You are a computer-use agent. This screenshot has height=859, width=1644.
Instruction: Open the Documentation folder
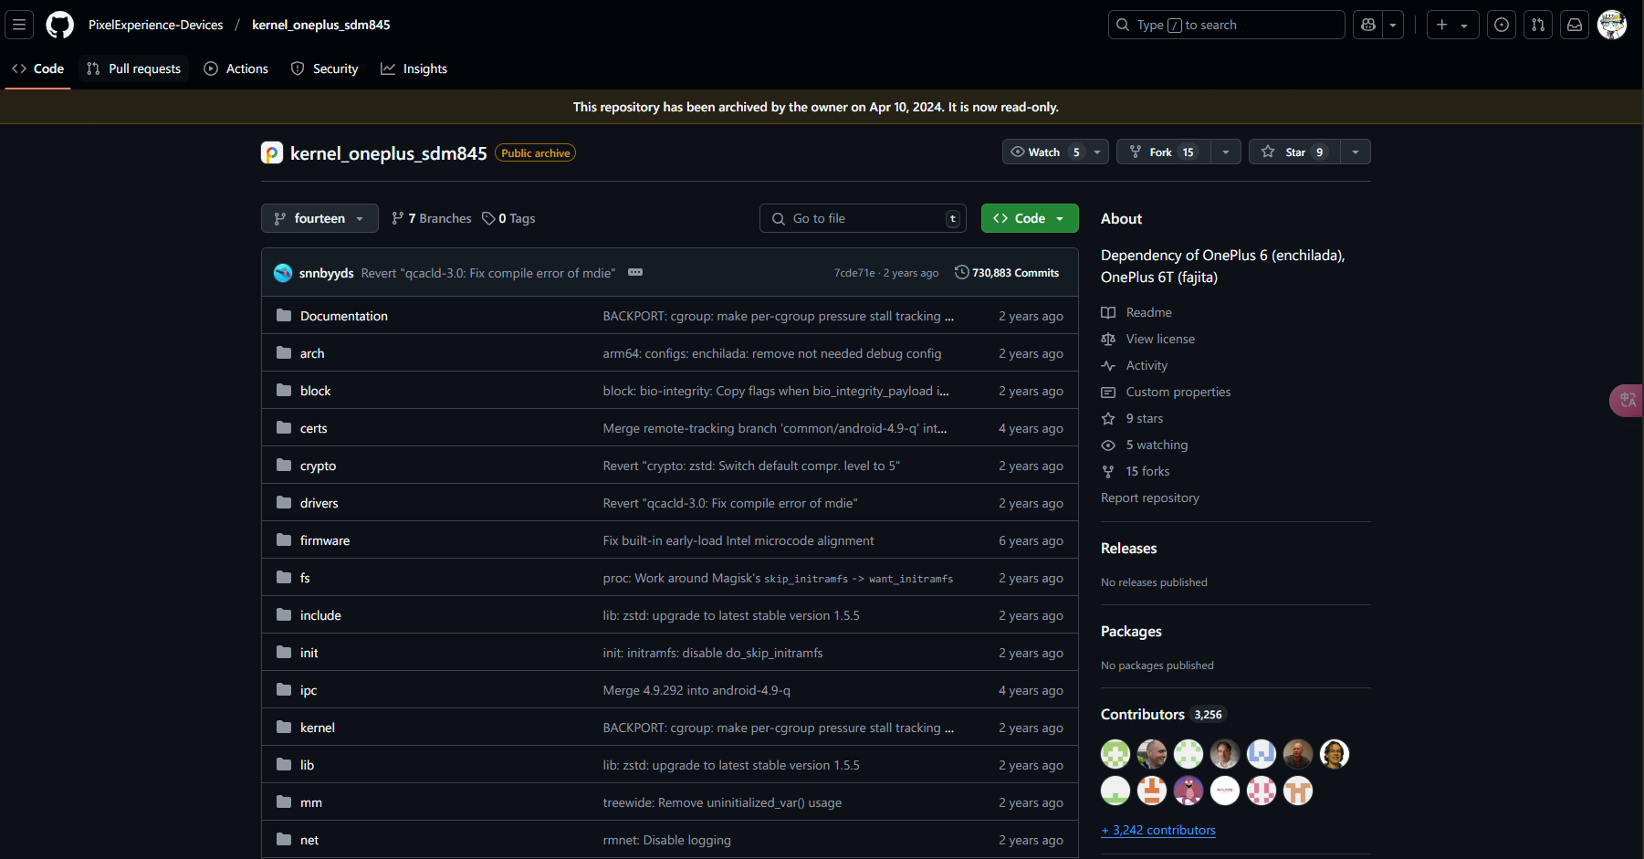coord(344,316)
